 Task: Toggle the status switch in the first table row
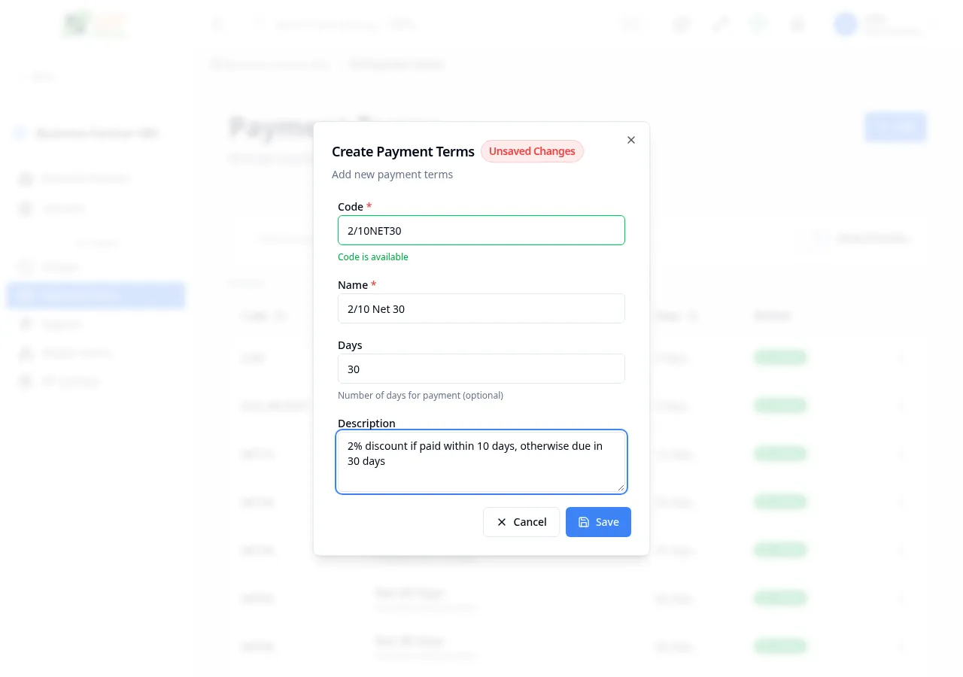tap(779, 357)
